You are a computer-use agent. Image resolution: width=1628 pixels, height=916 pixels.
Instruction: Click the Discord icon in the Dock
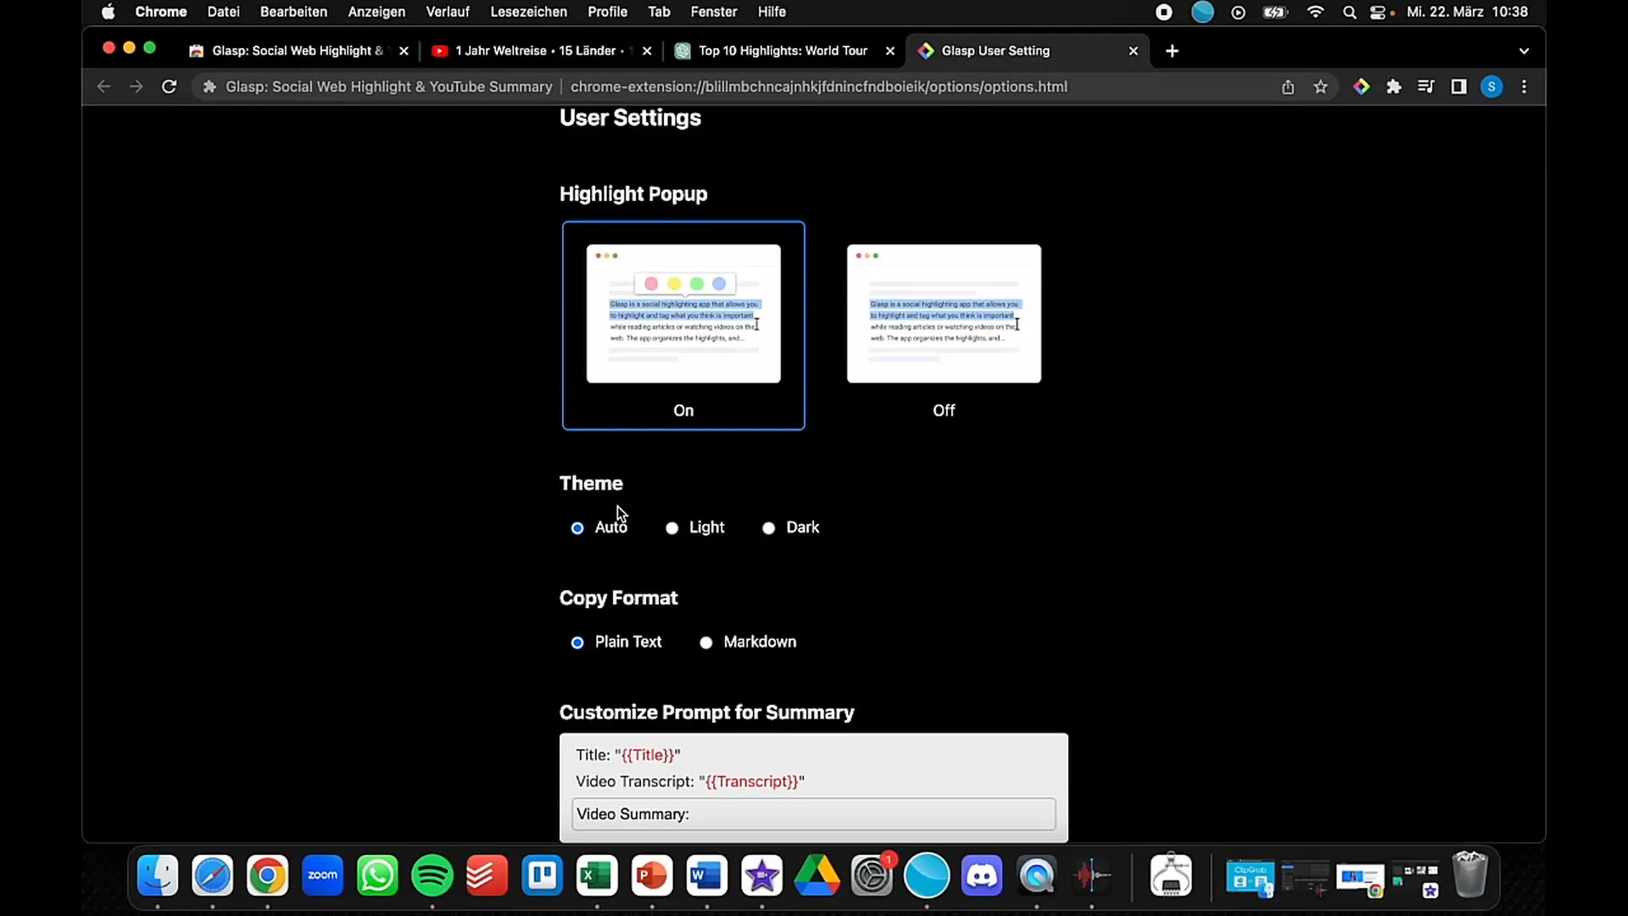983,876
